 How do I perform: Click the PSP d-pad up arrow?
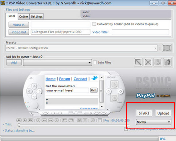(x=34, y=86)
